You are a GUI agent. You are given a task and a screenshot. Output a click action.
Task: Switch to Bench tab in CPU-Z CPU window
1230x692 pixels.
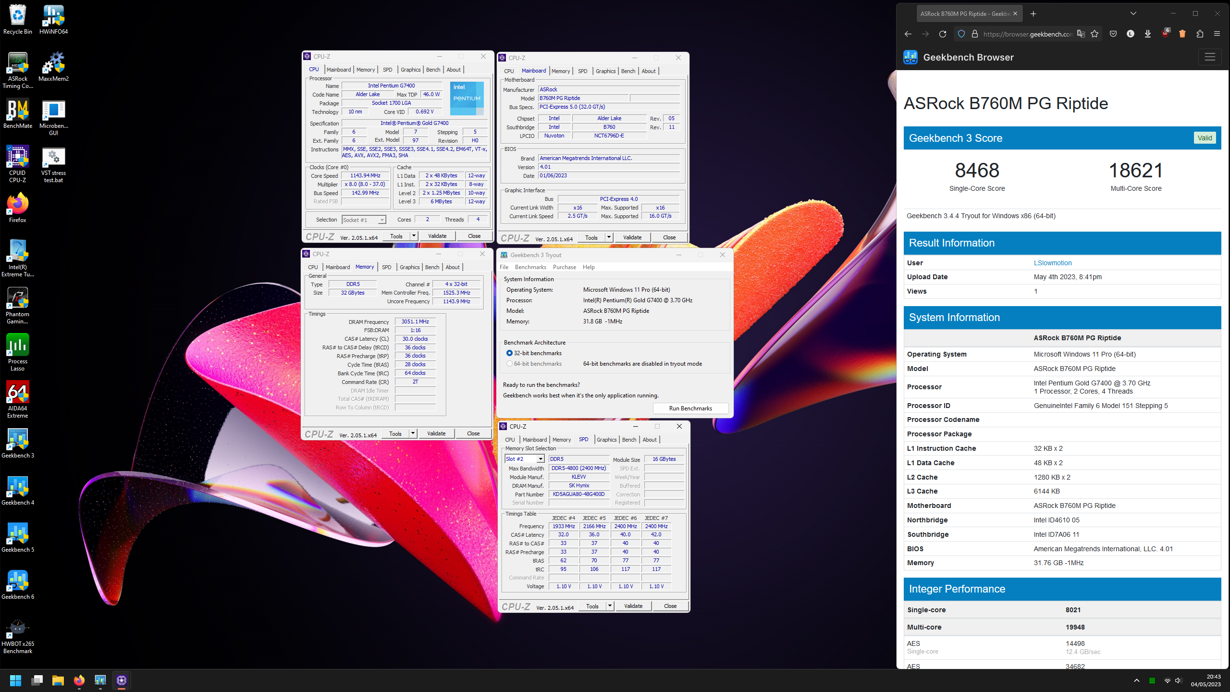point(433,70)
